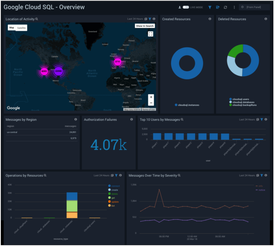This screenshot has width=275, height=246.
Task: Show info for Operations by Resources panel
Action: pos(120,175)
